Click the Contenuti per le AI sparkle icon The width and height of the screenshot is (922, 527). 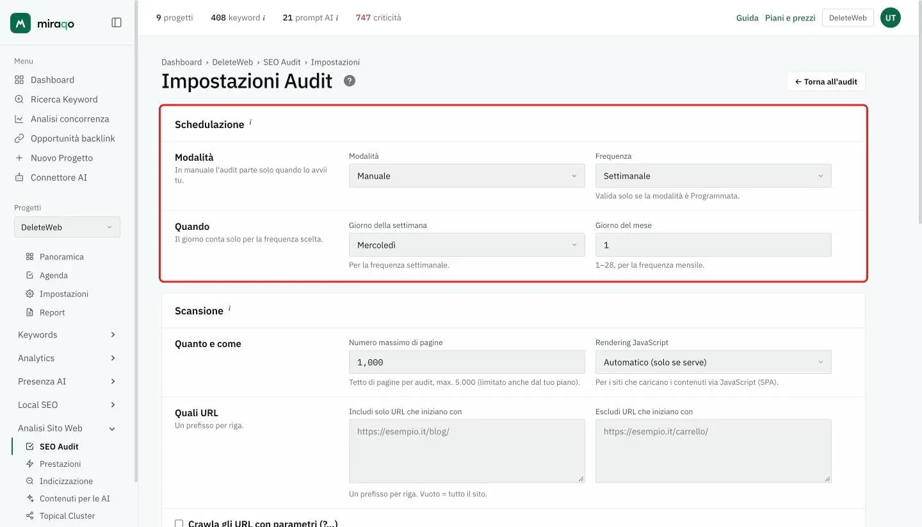pyautogui.click(x=29, y=498)
